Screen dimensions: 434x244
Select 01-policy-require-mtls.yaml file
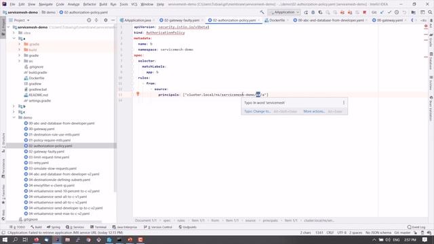[x=50, y=140]
